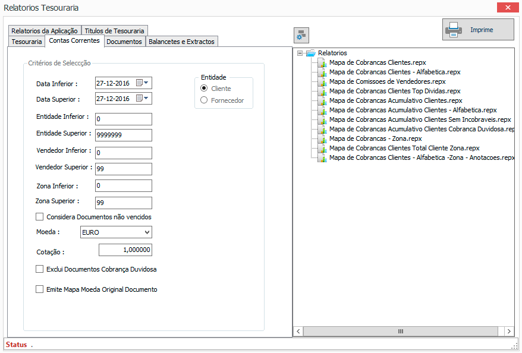Click the Zona Superior input field
Viewport: 522px width, 353px height.
[124, 203]
